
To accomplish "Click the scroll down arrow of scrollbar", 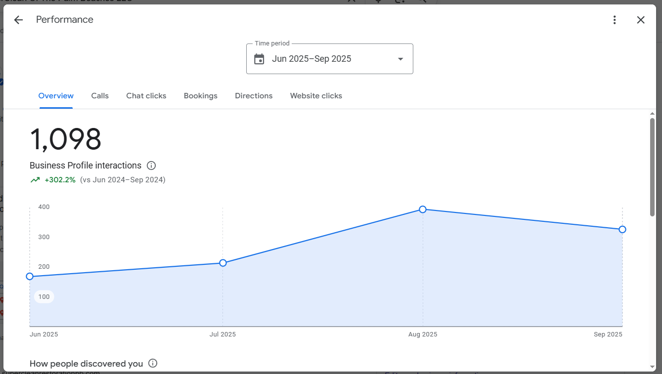I will tap(652, 367).
